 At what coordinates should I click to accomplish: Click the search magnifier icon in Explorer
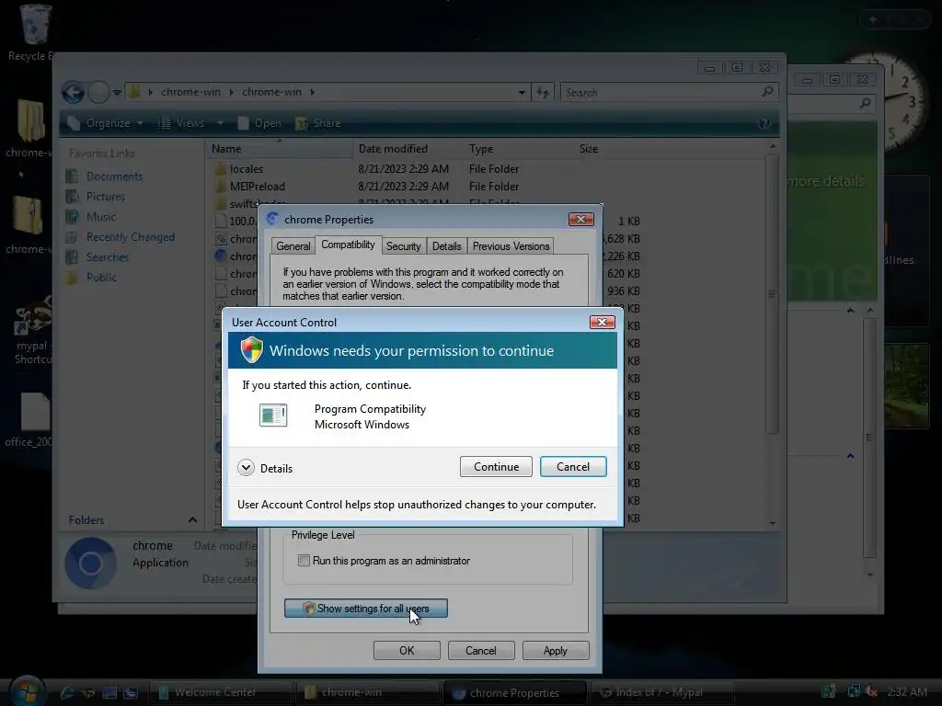coord(767,92)
